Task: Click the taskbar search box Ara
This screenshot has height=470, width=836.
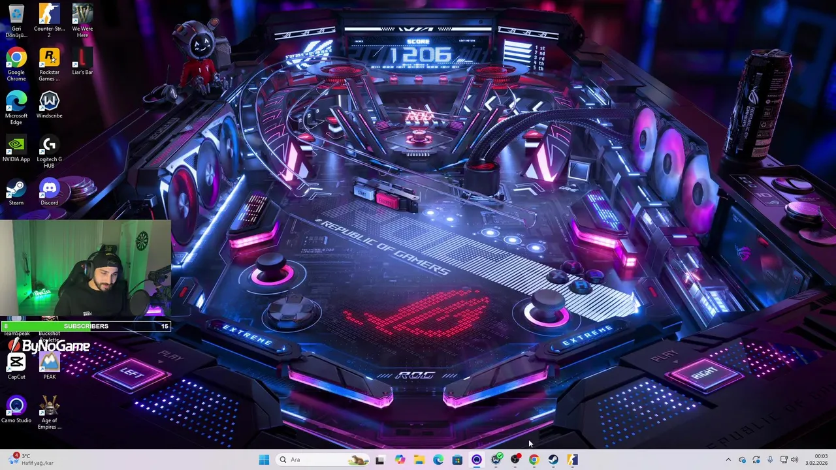Action: 323,460
